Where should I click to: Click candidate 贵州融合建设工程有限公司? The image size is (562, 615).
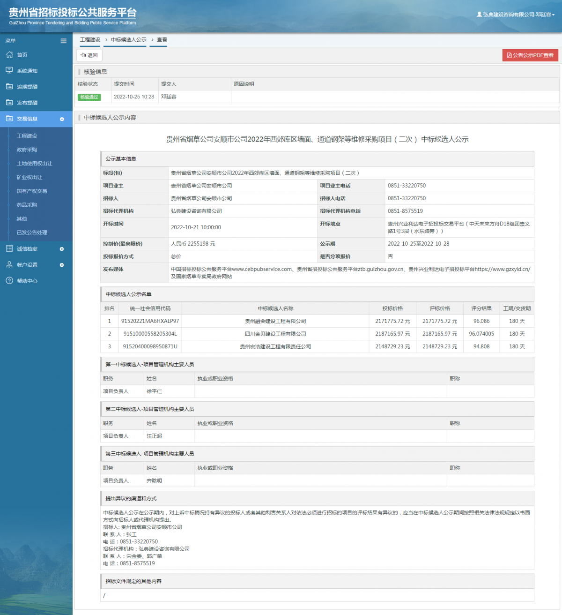pyautogui.click(x=275, y=321)
